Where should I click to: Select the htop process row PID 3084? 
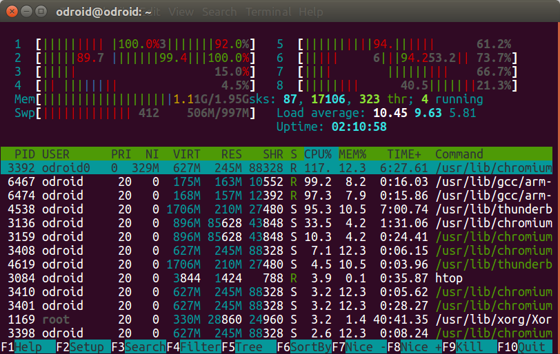pyautogui.click(x=277, y=278)
